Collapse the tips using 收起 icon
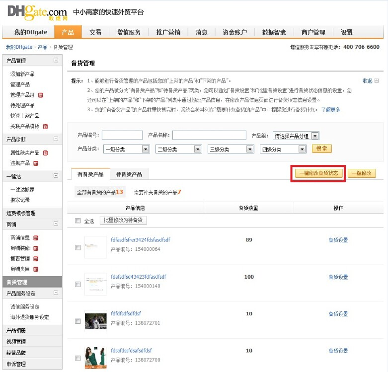 [x=377, y=80]
